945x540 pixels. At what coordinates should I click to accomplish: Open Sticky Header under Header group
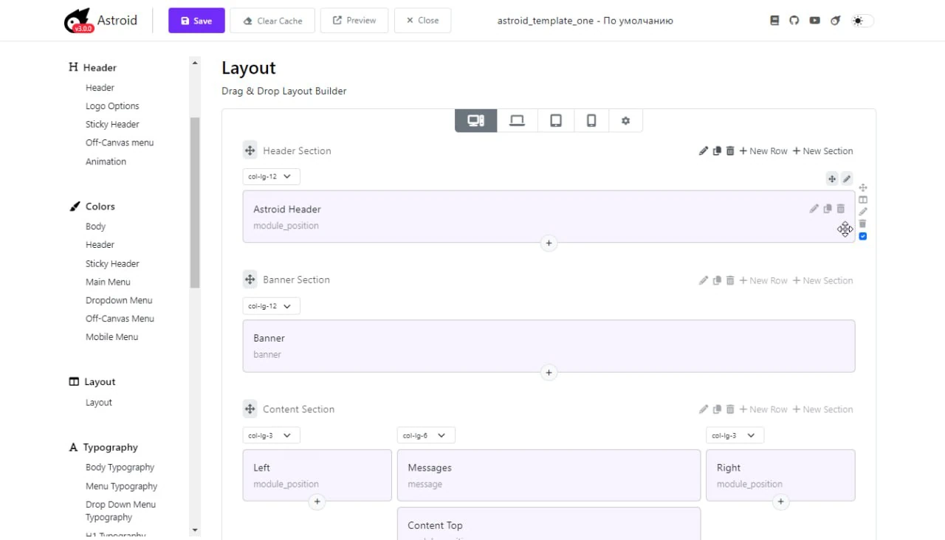(112, 125)
